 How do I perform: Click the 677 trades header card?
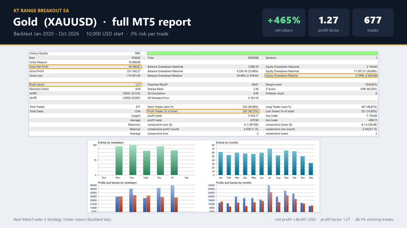pyautogui.click(x=373, y=23)
